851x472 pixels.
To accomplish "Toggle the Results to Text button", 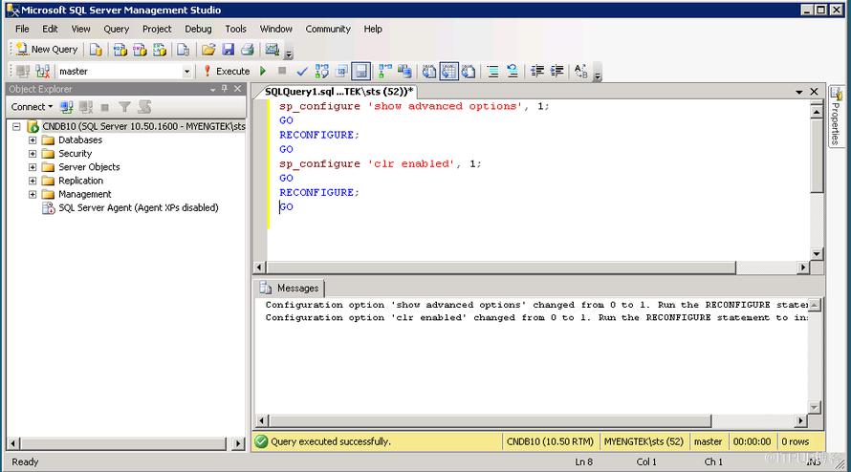I will (429, 71).
